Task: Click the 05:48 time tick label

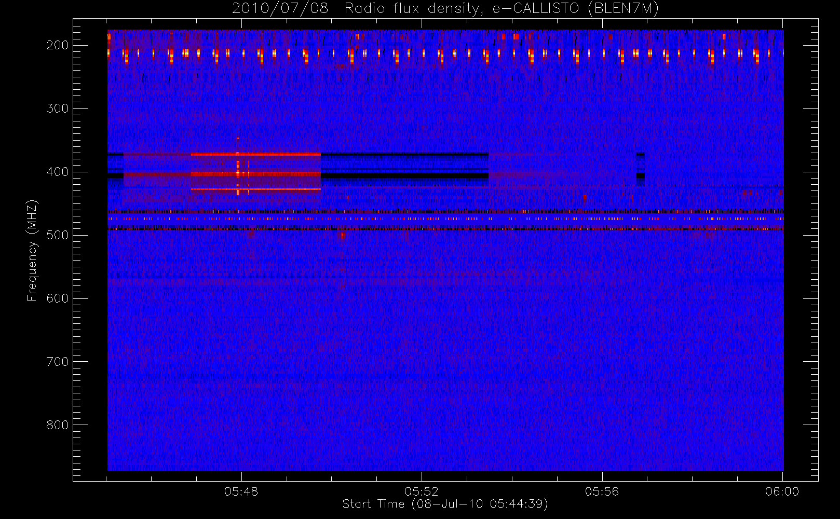Action: (x=241, y=491)
